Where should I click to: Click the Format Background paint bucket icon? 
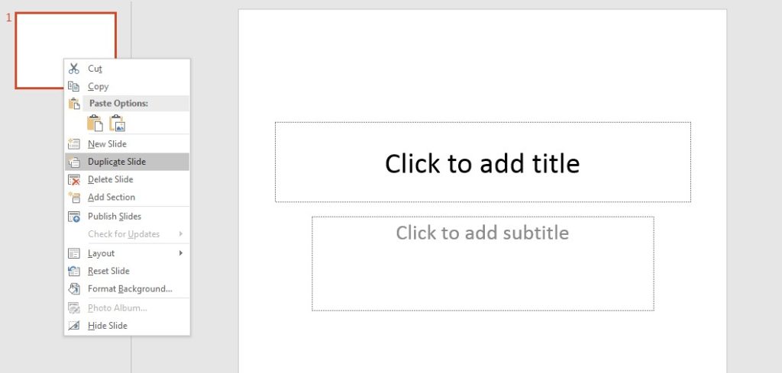tap(74, 289)
